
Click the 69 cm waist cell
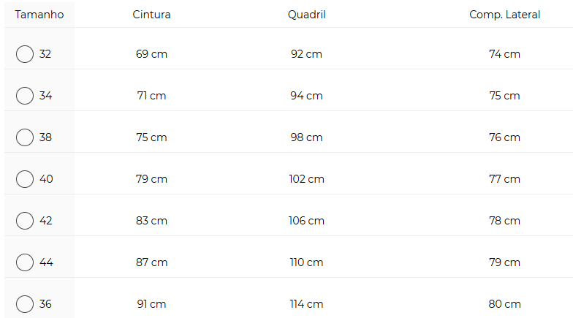(152, 54)
